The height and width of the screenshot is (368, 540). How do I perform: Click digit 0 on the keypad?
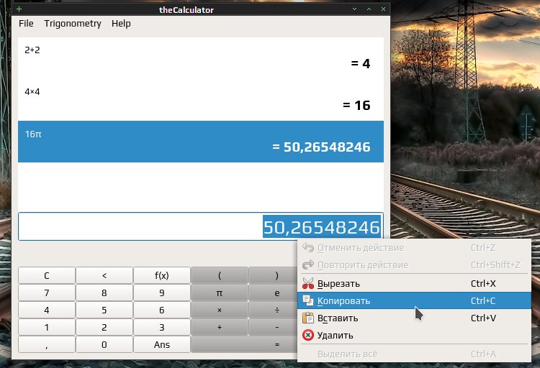point(104,344)
